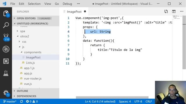Open Ln 4, Col 6 go-to-line indicator
Screen dimensions: 186x104
100,101
